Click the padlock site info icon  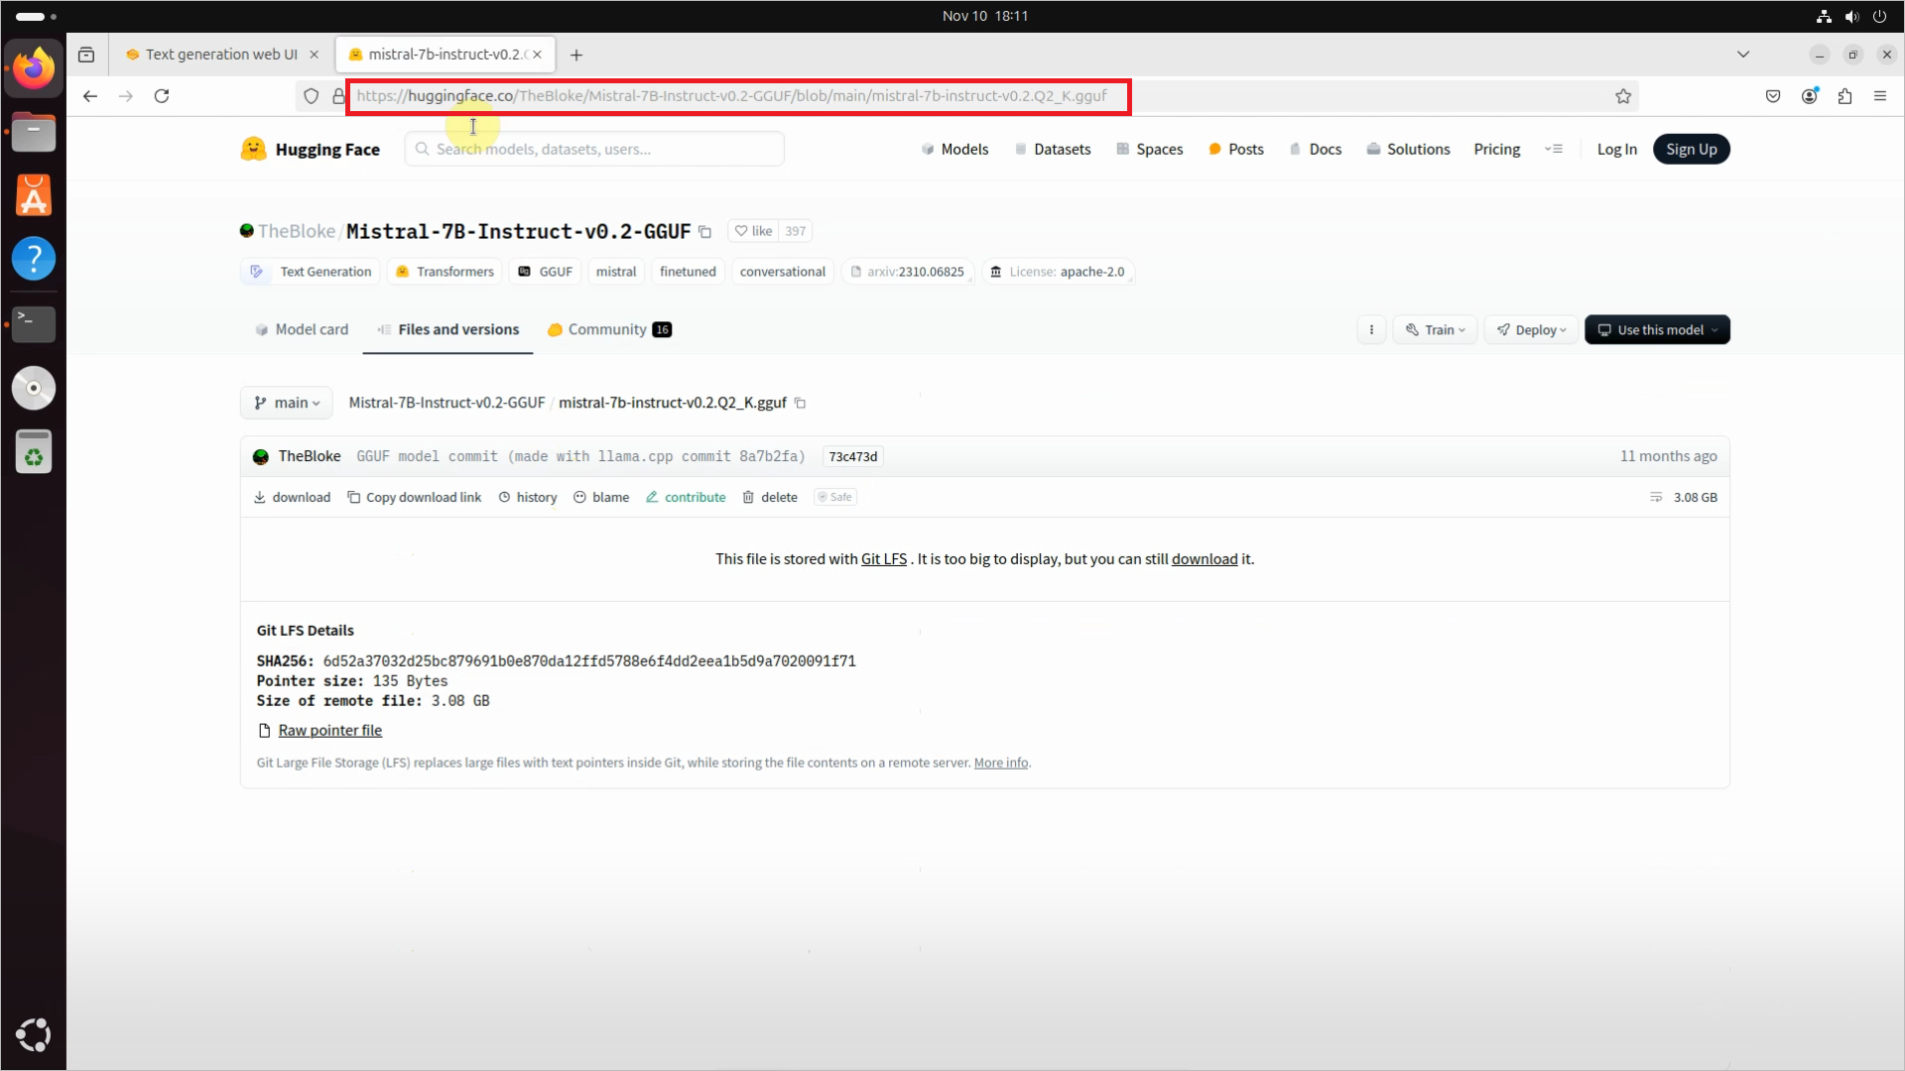(338, 96)
